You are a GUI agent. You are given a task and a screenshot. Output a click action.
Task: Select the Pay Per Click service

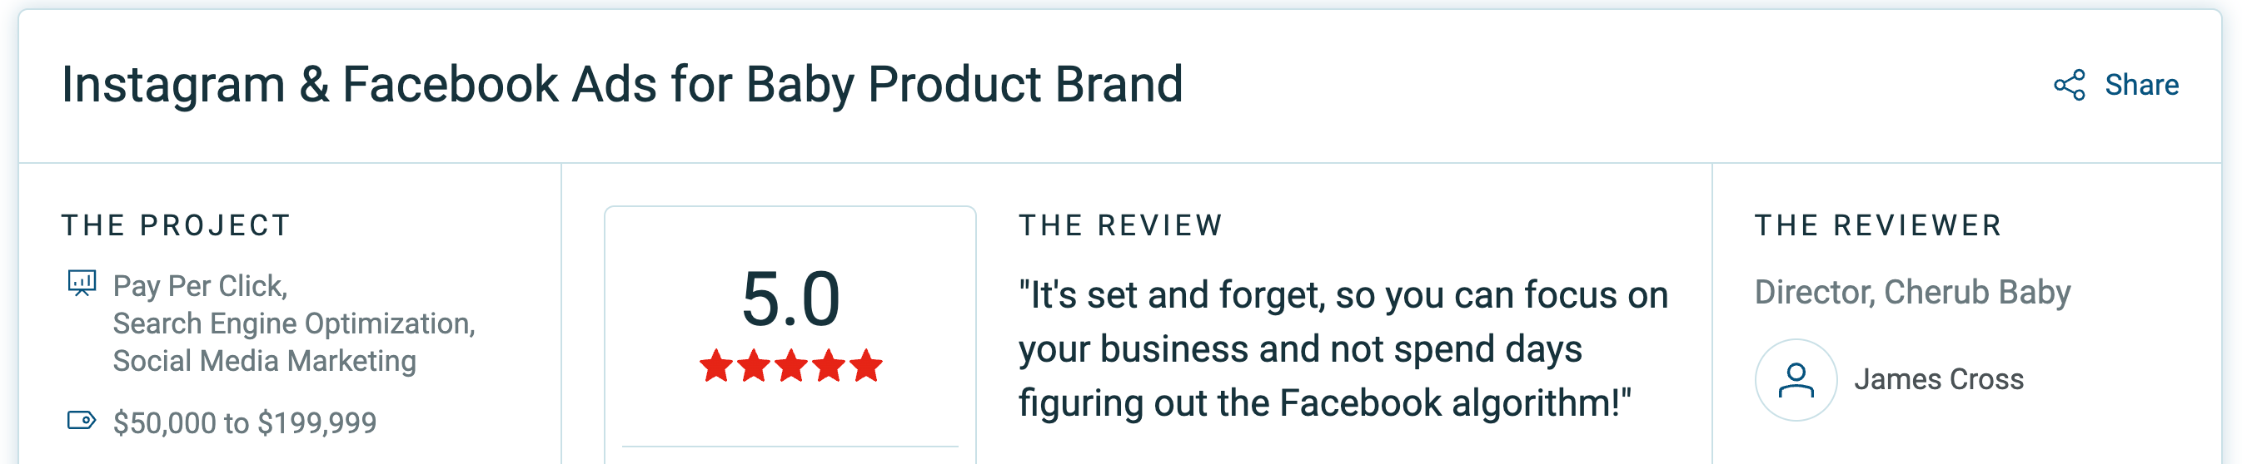pos(200,286)
